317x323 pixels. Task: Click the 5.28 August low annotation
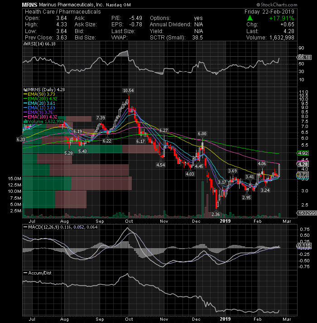tap(68, 153)
